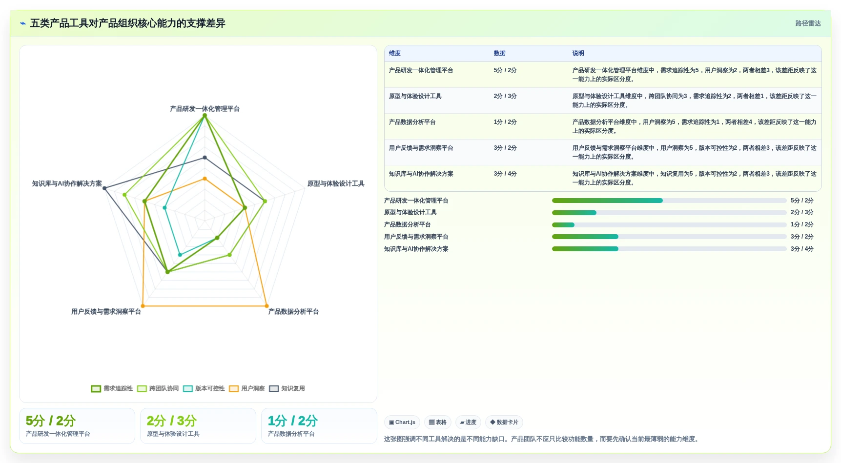Toggle the 跨团队协同 legend series

[x=158, y=389]
